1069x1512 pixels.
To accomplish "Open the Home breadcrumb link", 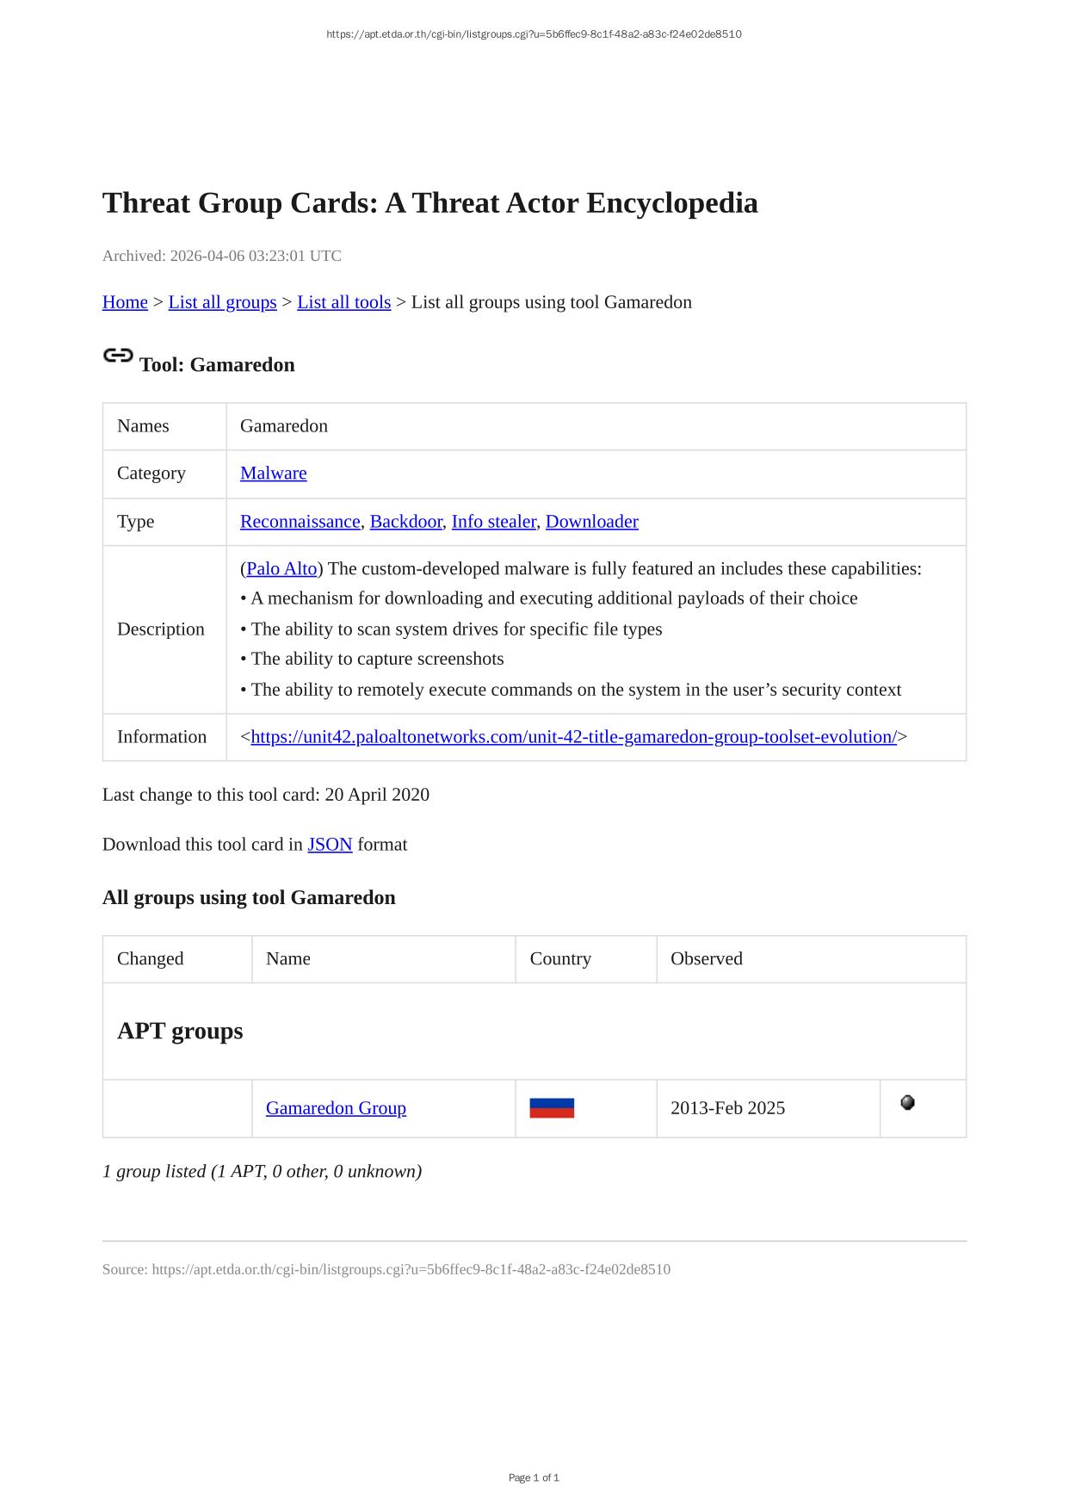I will click(125, 302).
